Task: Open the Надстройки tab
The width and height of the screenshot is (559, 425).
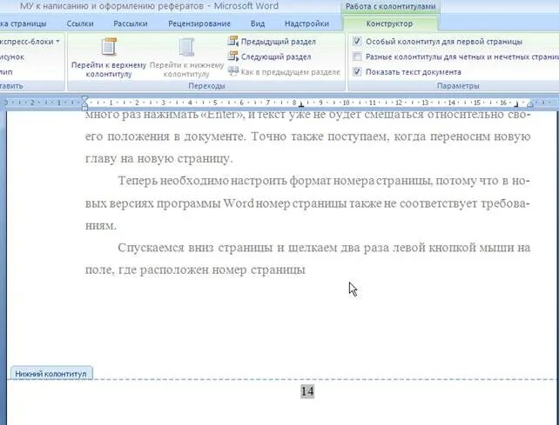Action: pyautogui.click(x=306, y=23)
